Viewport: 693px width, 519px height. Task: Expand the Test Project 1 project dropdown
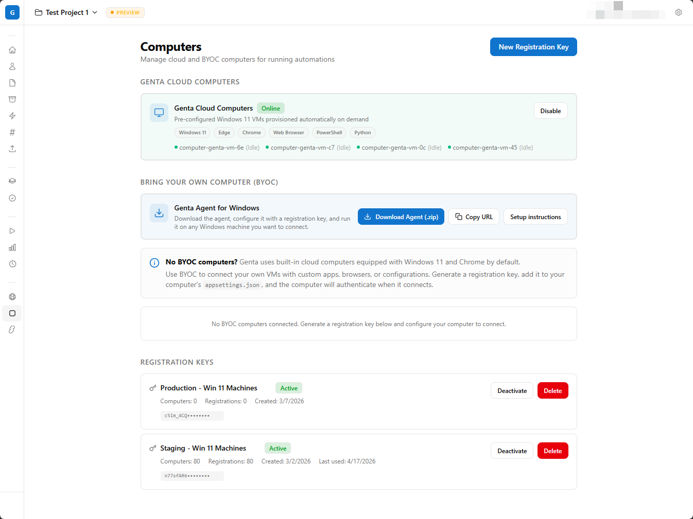point(66,12)
